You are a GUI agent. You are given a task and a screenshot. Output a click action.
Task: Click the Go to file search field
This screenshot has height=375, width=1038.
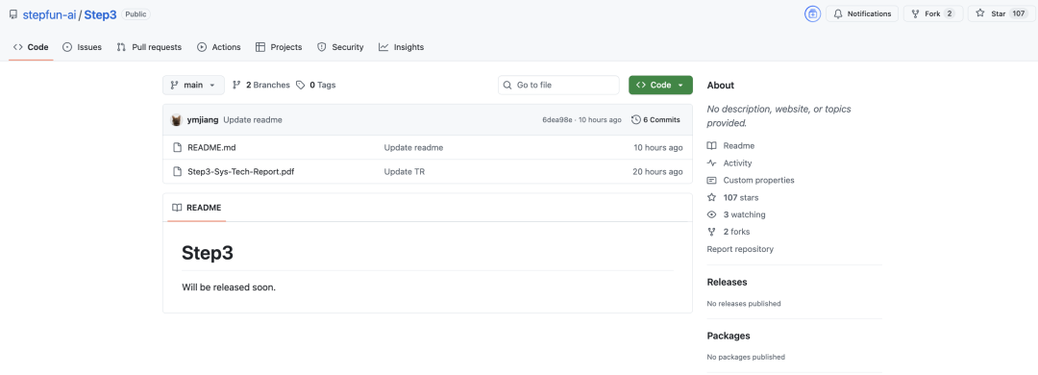[558, 85]
